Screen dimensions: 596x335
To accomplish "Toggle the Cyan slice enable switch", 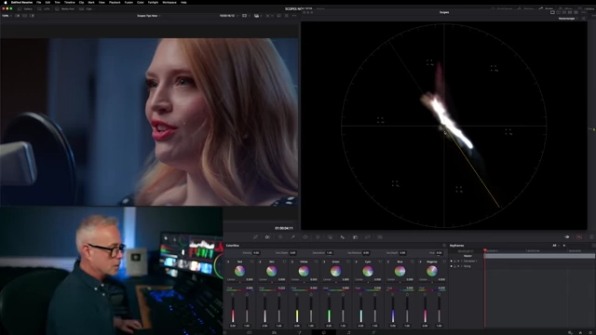I will (x=356, y=261).
